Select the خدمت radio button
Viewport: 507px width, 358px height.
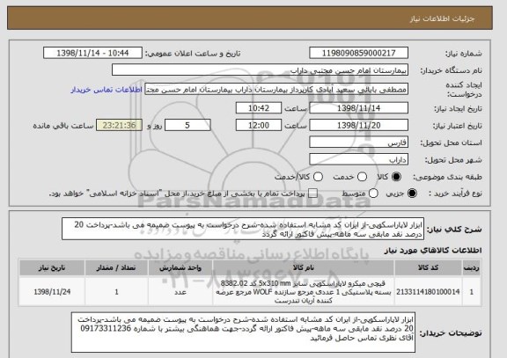coord(362,177)
